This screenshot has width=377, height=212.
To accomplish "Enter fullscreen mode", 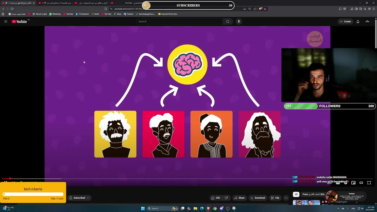I will (x=369, y=183).
